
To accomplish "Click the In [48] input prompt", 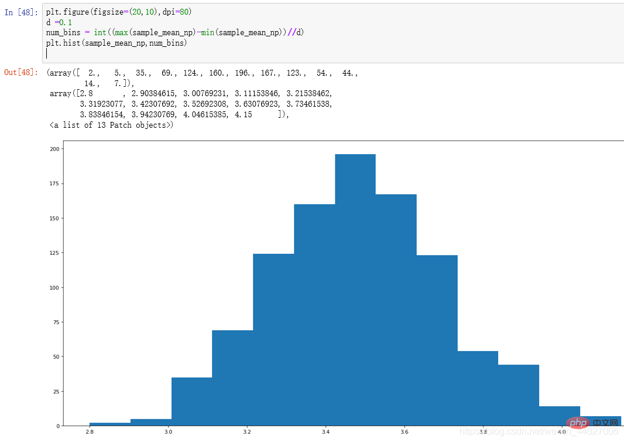I will [x=21, y=12].
